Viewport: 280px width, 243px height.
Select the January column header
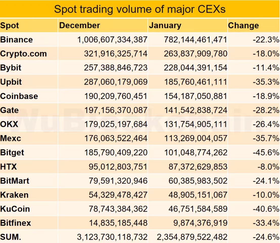click(165, 26)
